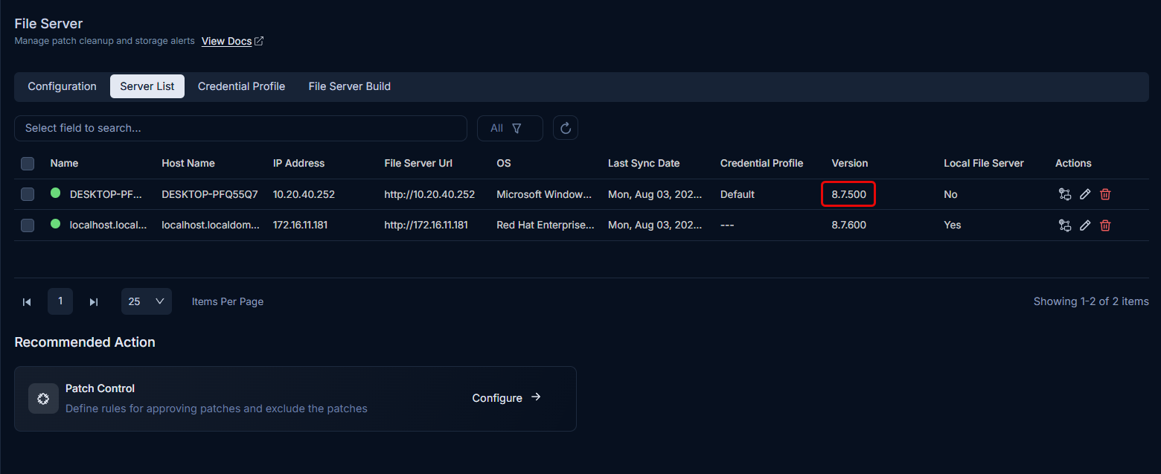The image size is (1161, 474).
Task: Go to last page with pagination arrow
Action: coord(94,301)
